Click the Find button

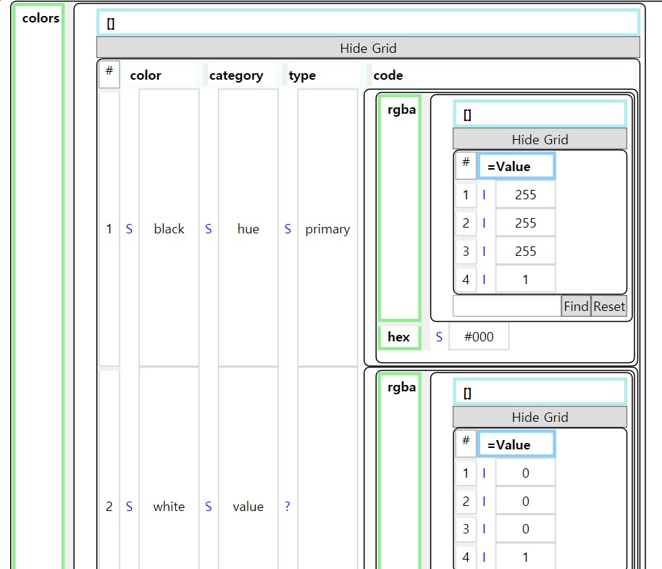(576, 306)
